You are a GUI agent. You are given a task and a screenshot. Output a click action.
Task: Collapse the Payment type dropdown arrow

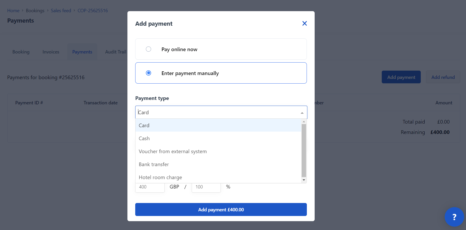(302, 113)
